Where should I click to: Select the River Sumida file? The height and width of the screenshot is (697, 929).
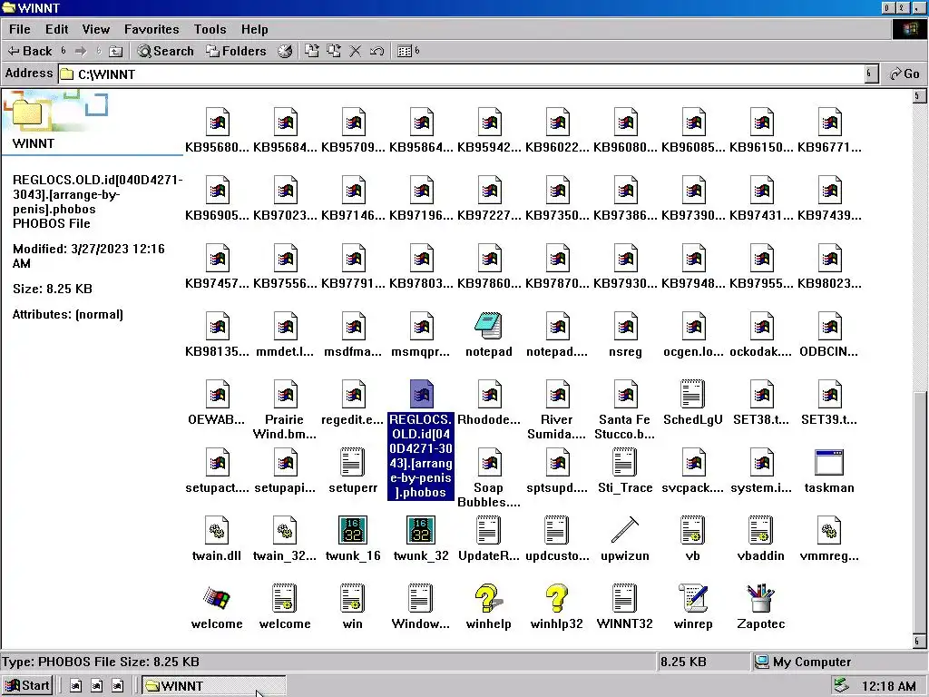[557, 409]
